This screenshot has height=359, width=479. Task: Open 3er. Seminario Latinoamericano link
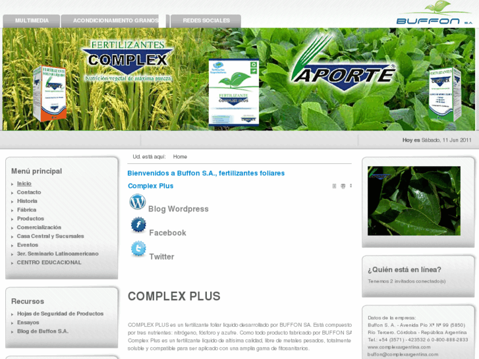coord(58,254)
